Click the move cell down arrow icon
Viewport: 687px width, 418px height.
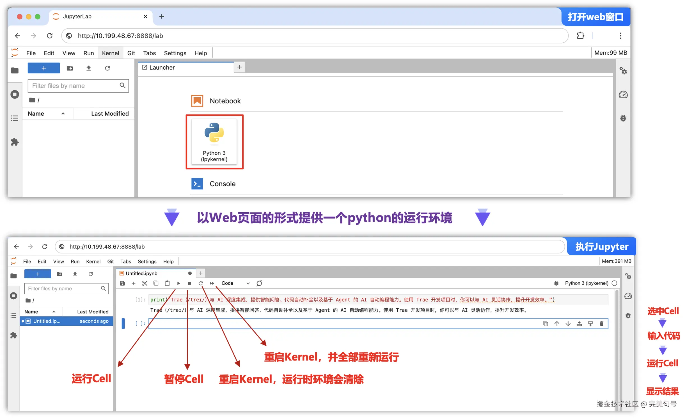568,324
